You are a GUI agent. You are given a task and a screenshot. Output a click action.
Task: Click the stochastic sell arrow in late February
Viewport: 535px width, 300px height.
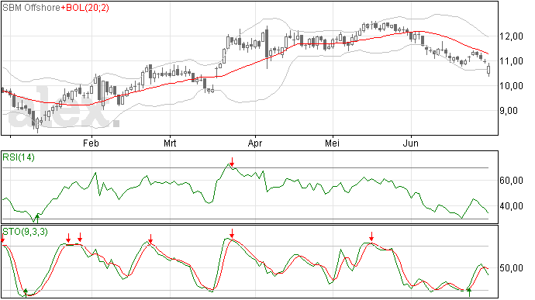click(x=150, y=239)
